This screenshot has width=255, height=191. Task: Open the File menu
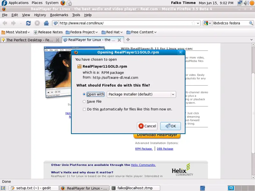coord(4,15)
